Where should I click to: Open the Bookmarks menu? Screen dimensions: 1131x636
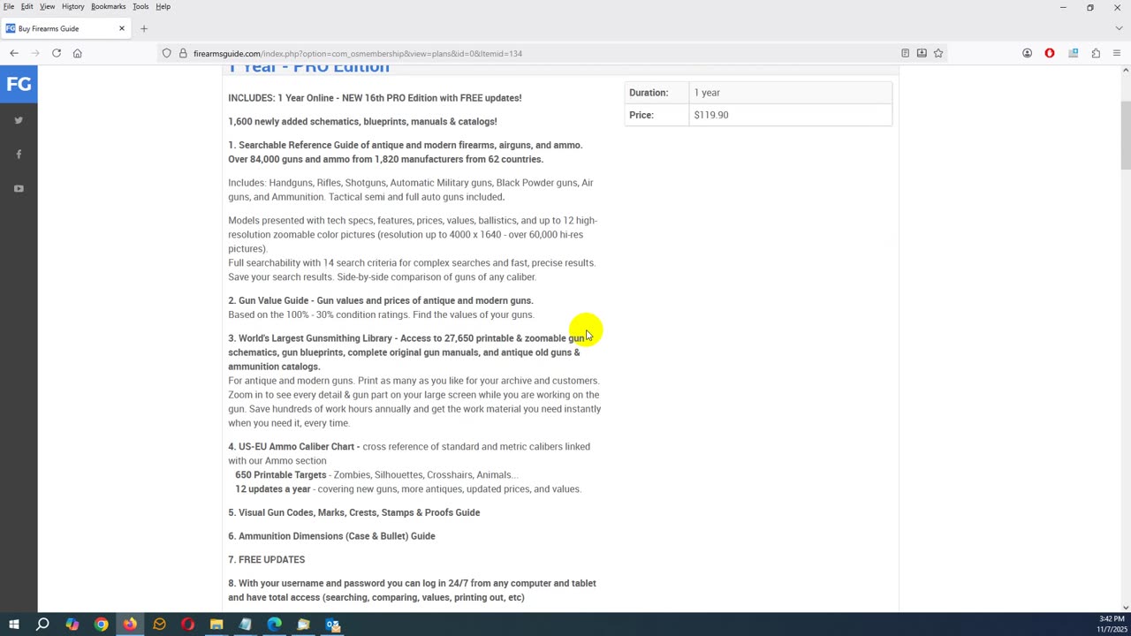click(x=109, y=6)
